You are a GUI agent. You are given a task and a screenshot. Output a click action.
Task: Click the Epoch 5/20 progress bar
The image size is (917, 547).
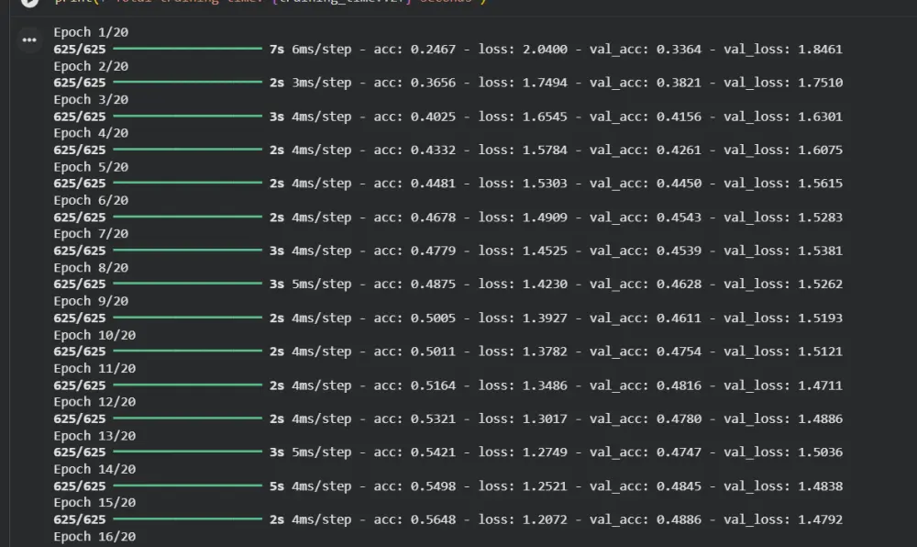click(187, 184)
